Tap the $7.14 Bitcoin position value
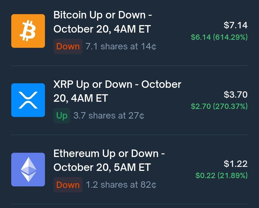 tap(235, 25)
